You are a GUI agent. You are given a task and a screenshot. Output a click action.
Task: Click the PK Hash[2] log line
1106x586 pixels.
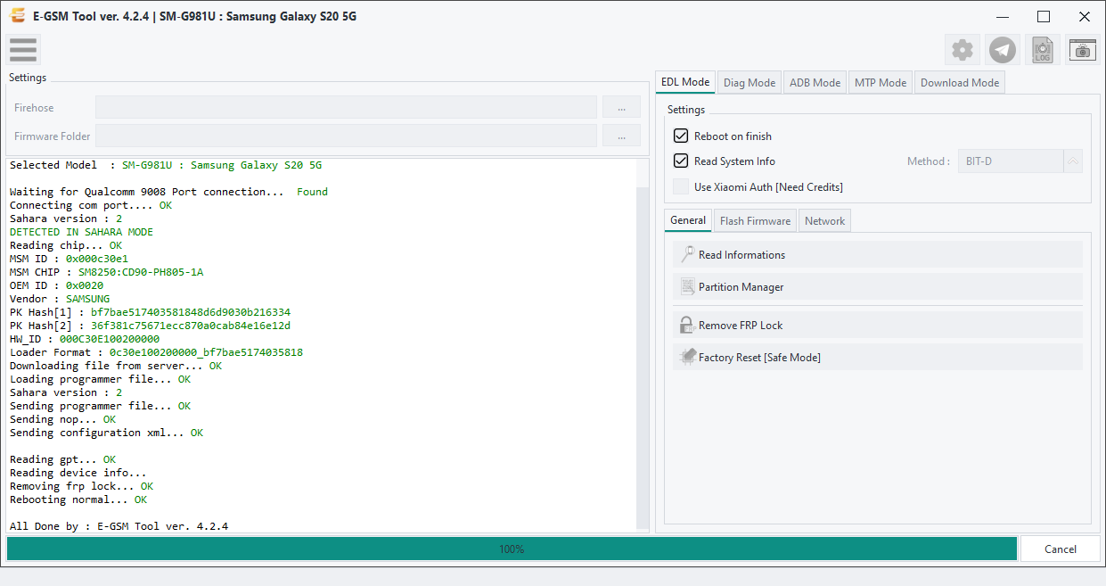tap(150, 326)
